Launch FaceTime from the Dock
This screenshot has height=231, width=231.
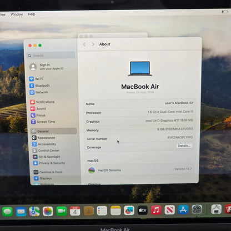pos(62,211)
